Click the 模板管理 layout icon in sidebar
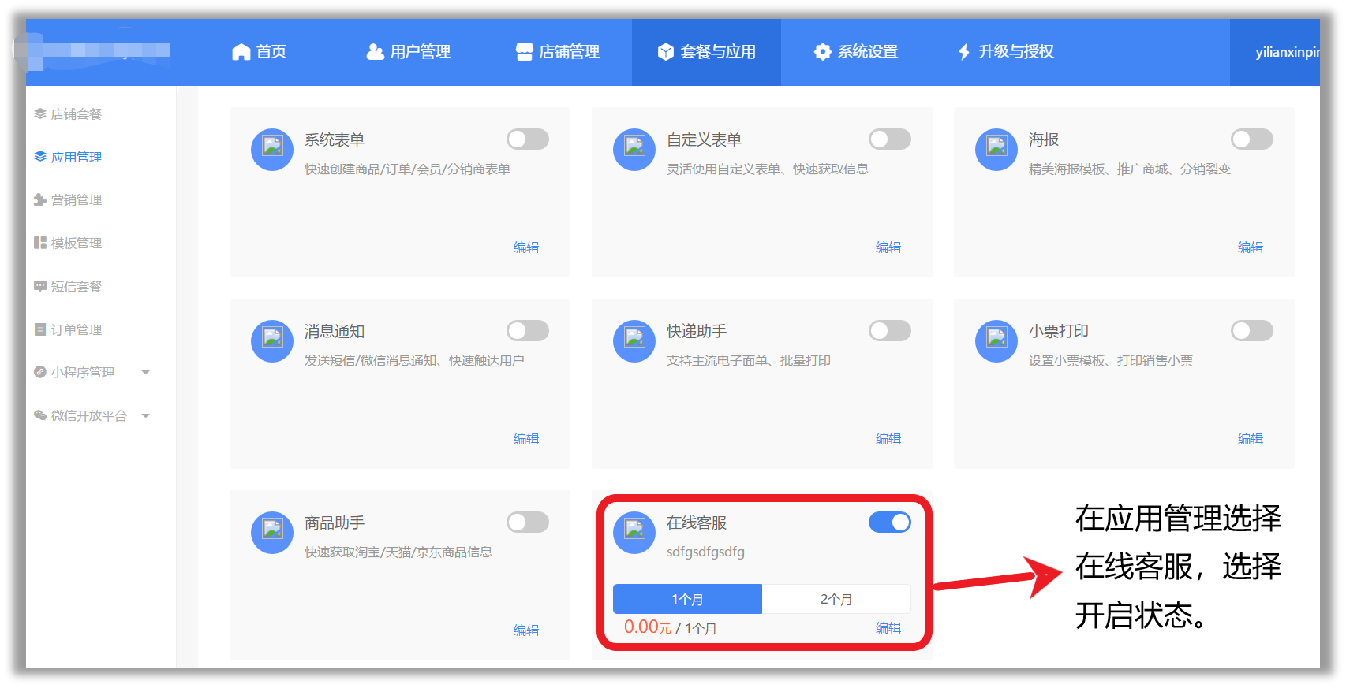 pos(40,243)
